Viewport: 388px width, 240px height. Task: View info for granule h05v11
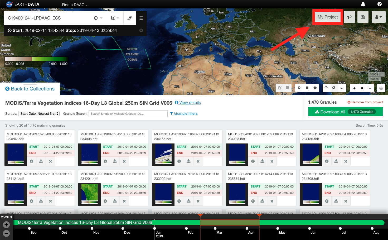coord(32,201)
